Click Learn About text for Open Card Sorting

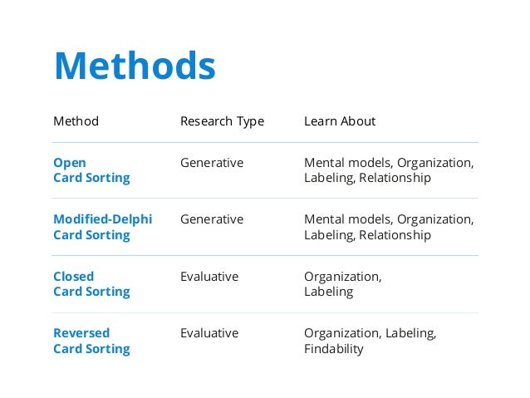tap(389, 170)
